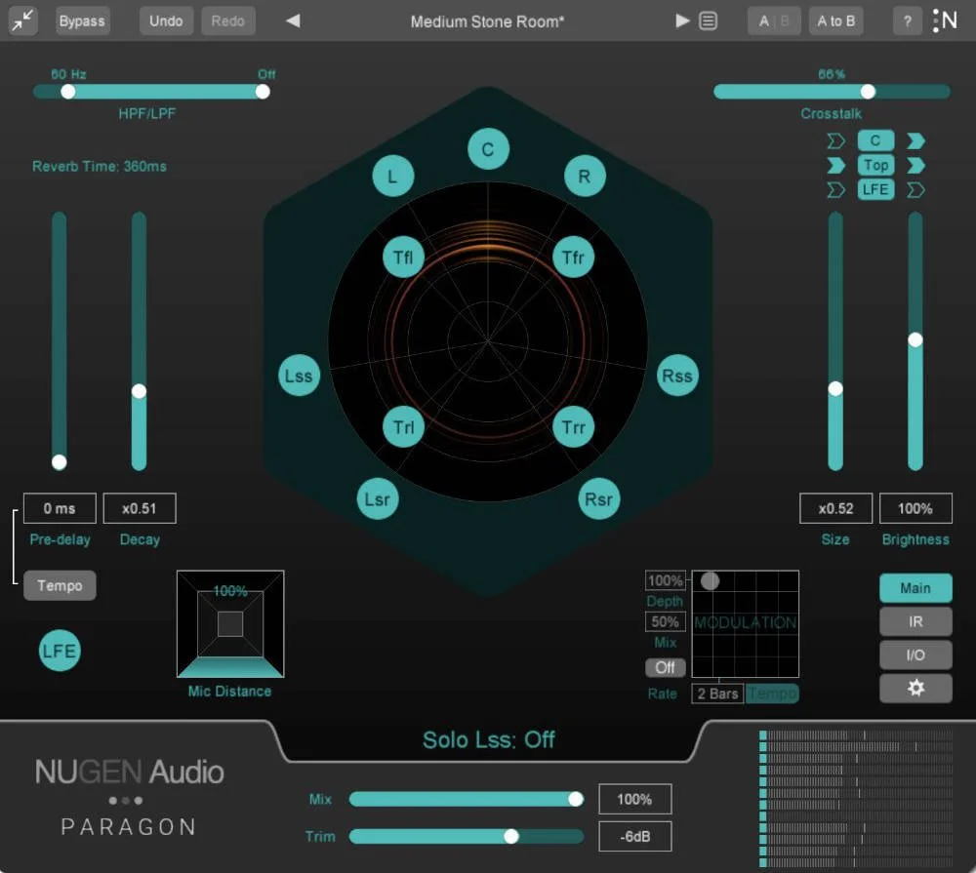Undo the last change
The width and height of the screenshot is (976, 873).
click(x=166, y=20)
